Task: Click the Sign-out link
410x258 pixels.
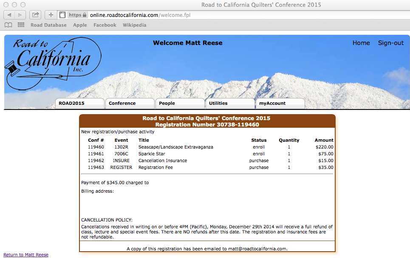Action: [390, 43]
